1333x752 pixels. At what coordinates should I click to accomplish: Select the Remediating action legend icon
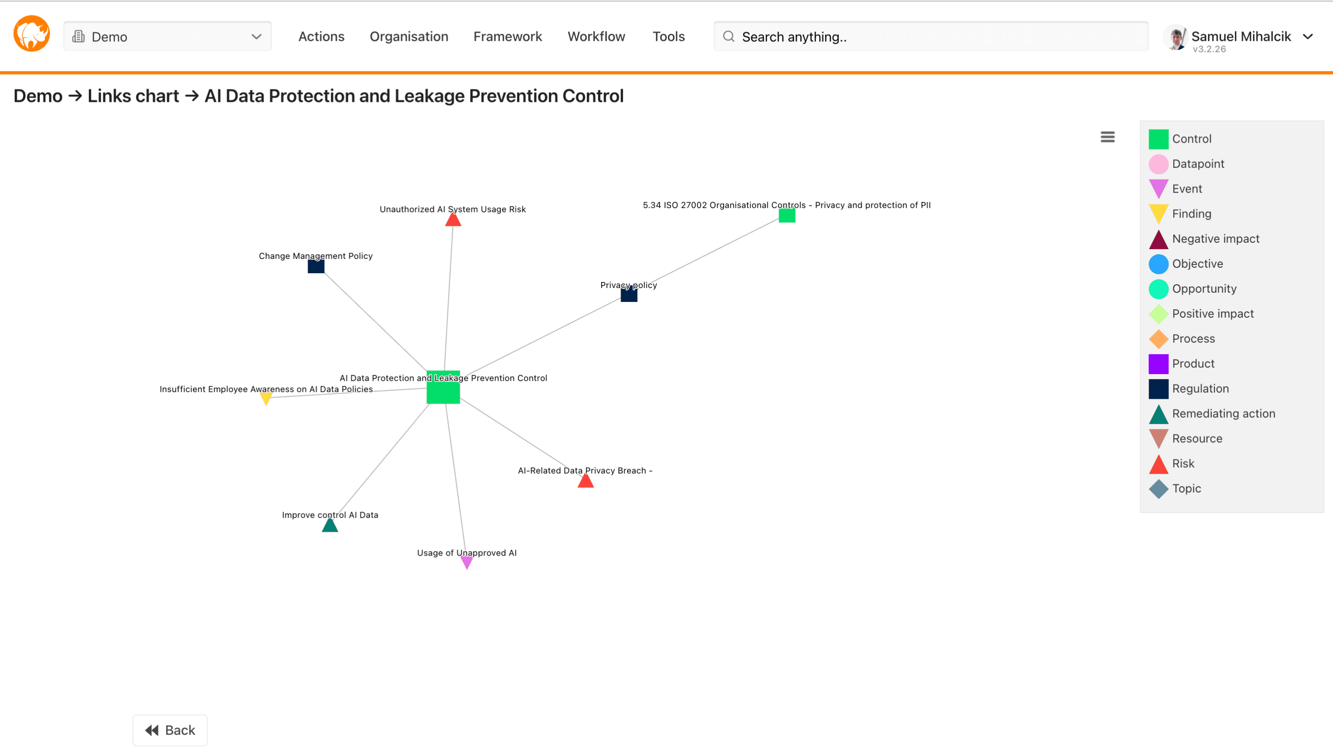[1159, 414]
